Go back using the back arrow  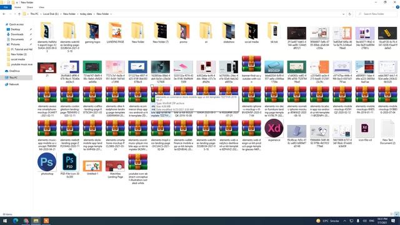tap(4, 14)
